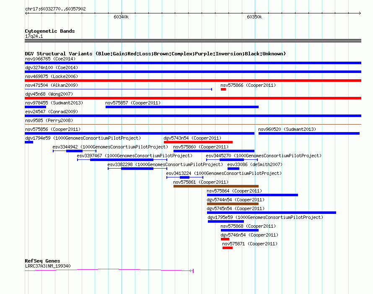Click the esv3344942 blue feature bar

pos(75,151)
